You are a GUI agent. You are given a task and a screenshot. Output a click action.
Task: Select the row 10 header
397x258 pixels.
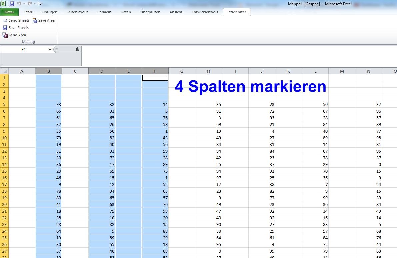(x=4, y=138)
